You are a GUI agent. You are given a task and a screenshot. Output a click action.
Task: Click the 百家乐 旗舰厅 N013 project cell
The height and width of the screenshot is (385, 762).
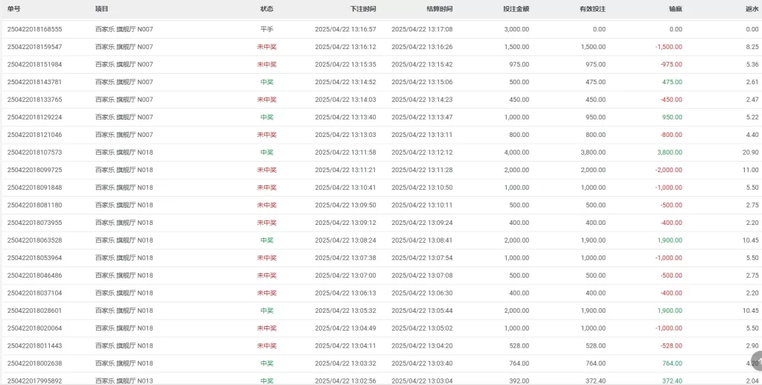[124, 381]
